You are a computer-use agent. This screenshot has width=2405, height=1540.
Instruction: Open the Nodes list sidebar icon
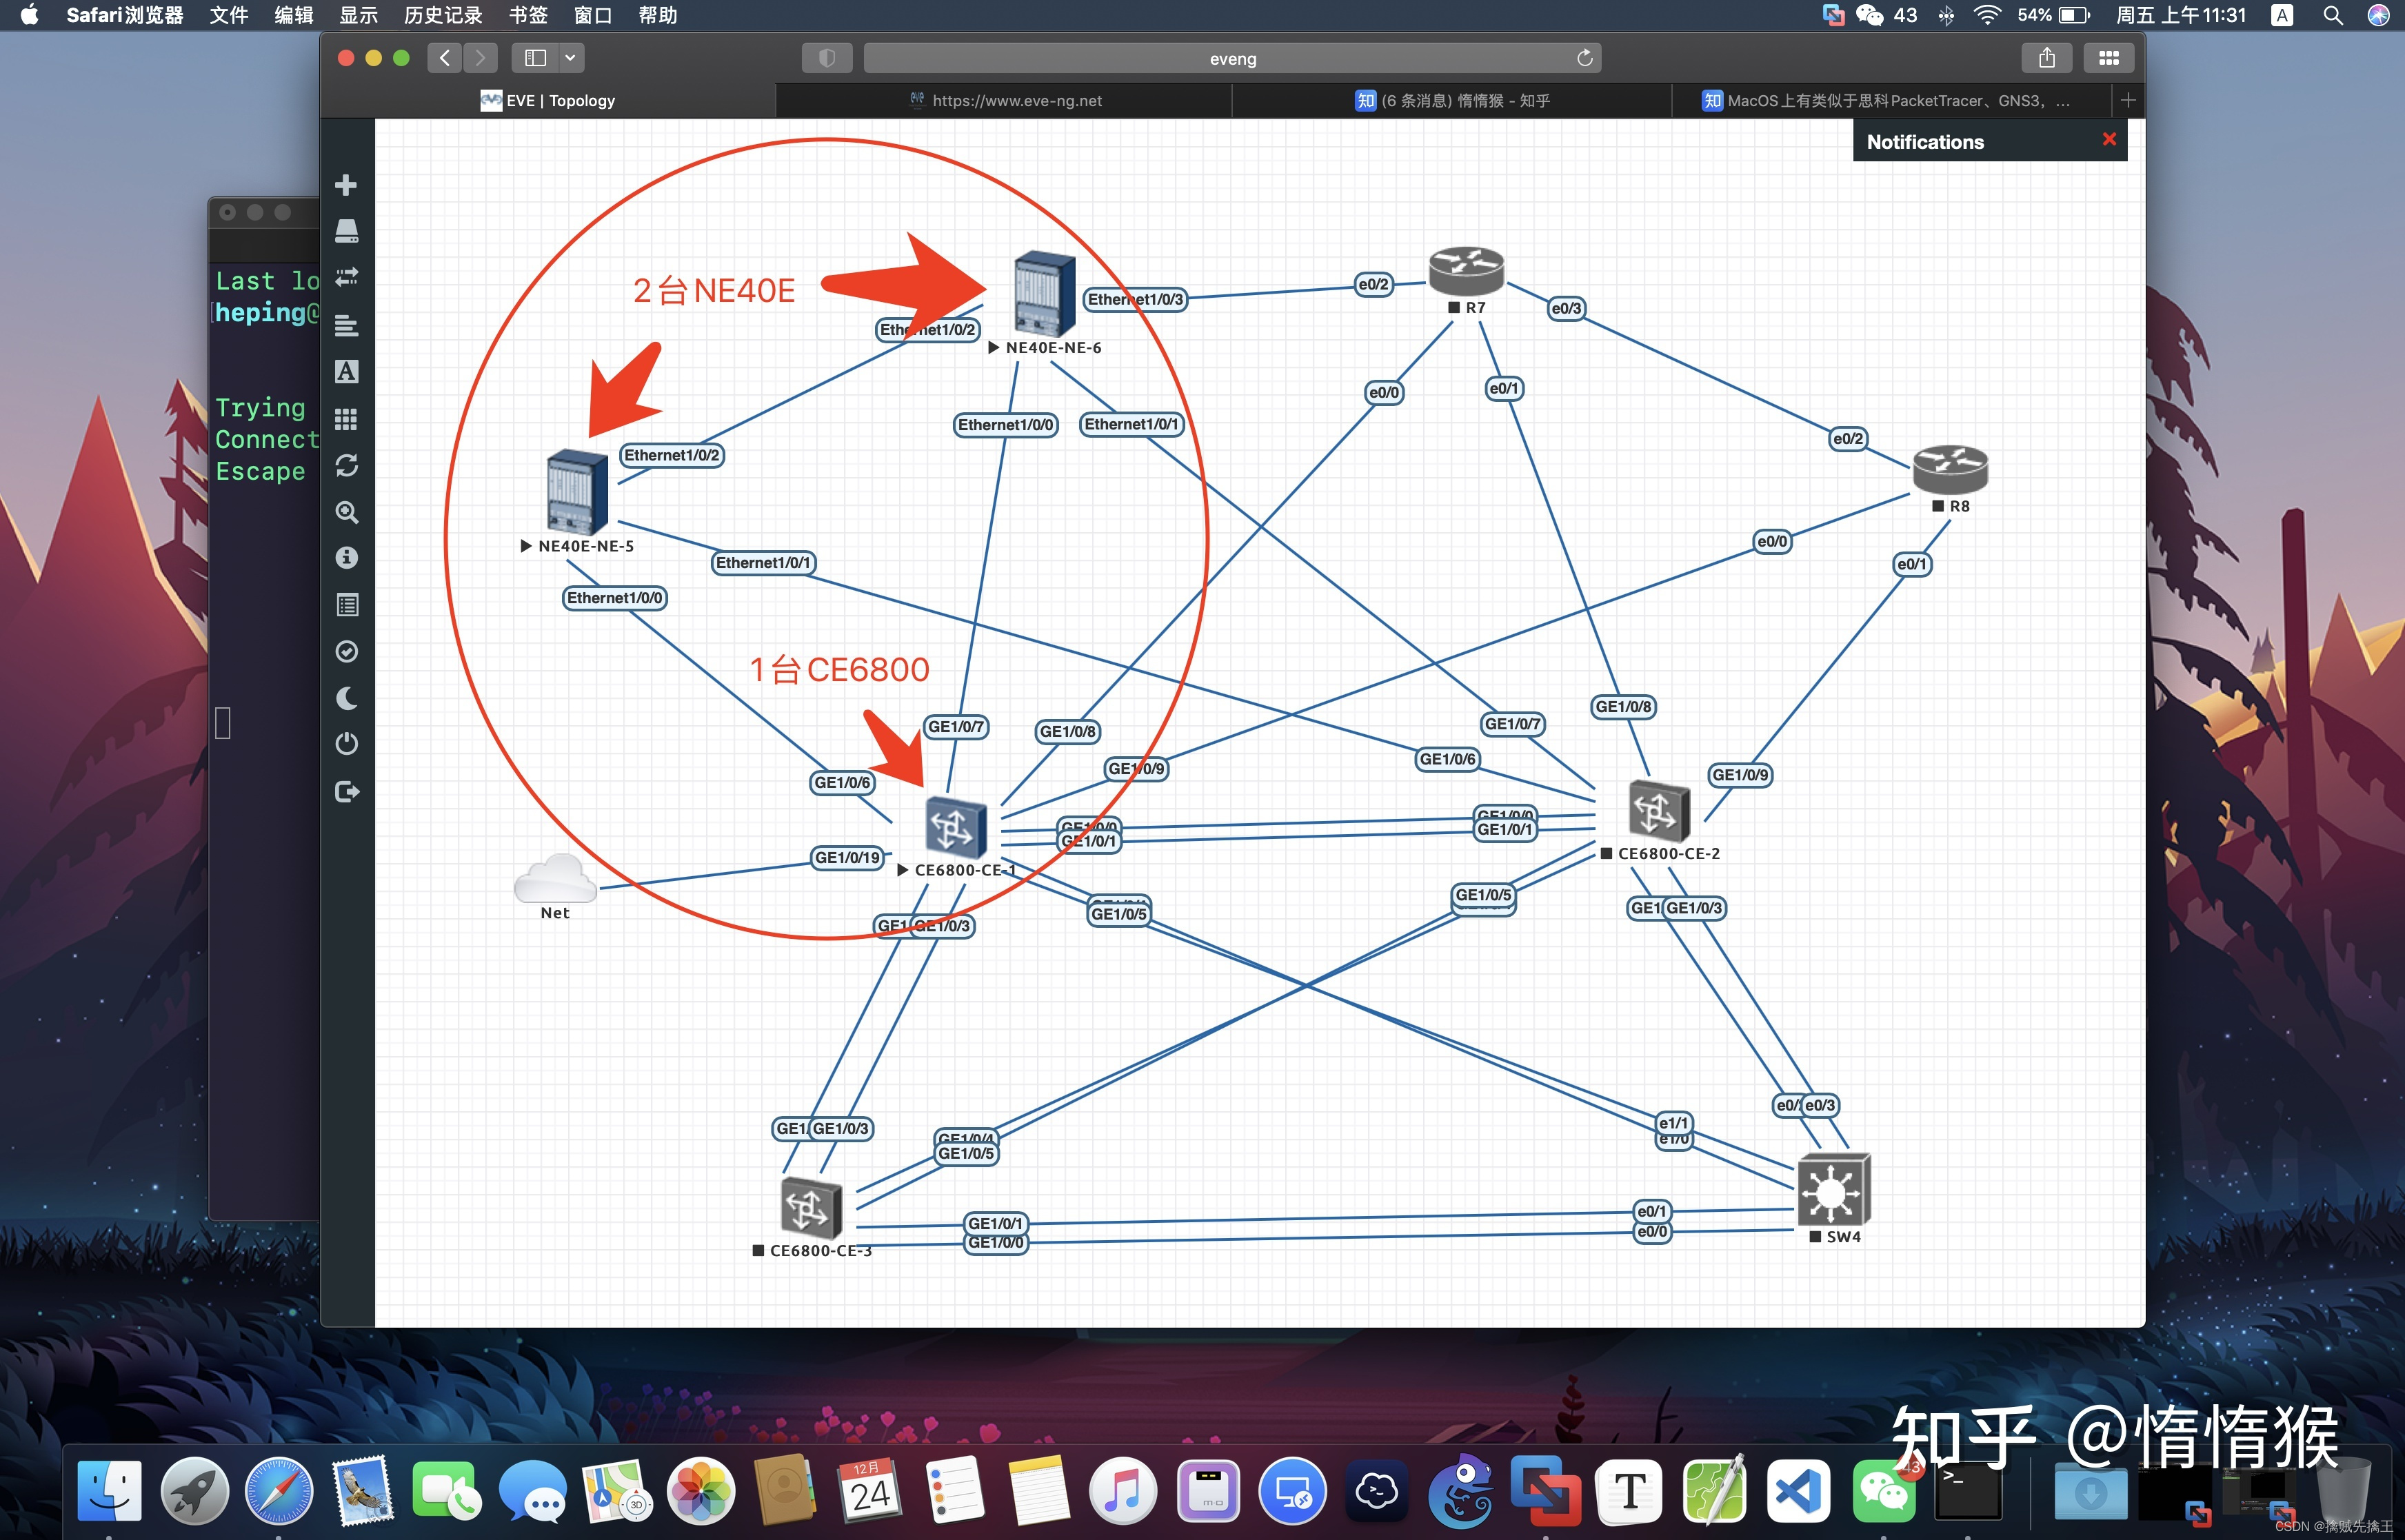click(x=346, y=231)
